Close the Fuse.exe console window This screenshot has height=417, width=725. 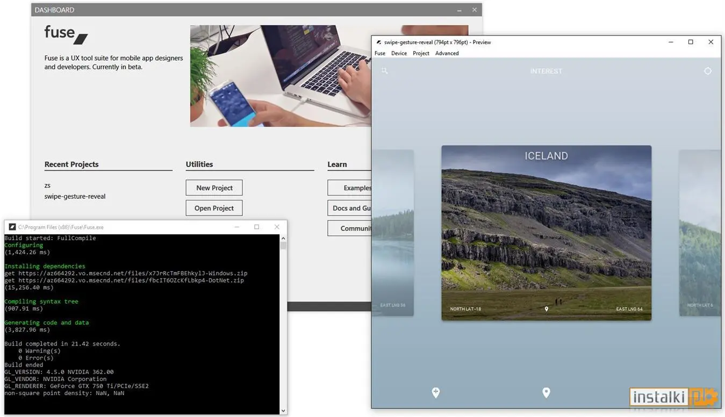pos(277,227)
